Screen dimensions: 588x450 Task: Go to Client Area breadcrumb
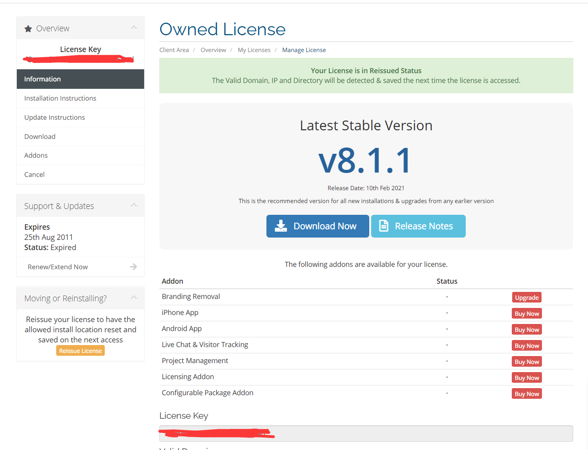(174, 50)
